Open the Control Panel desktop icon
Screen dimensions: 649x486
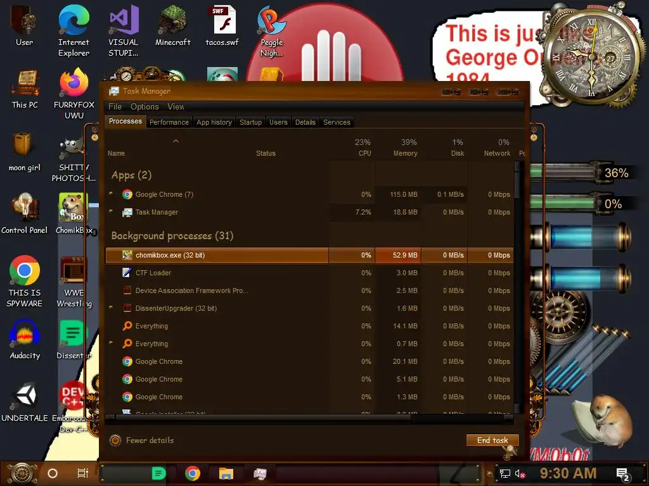click(x=25, y=214)
